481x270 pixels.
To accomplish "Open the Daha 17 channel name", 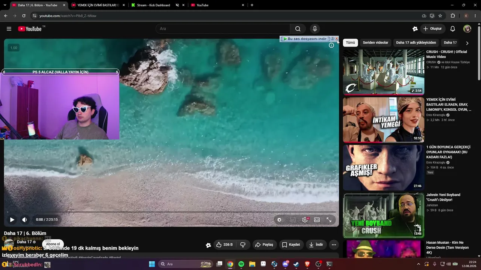I will pos(24,242).
